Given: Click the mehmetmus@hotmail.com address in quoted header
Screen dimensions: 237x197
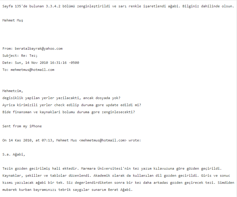Looking at the screenshot, I should pos(103,140).
